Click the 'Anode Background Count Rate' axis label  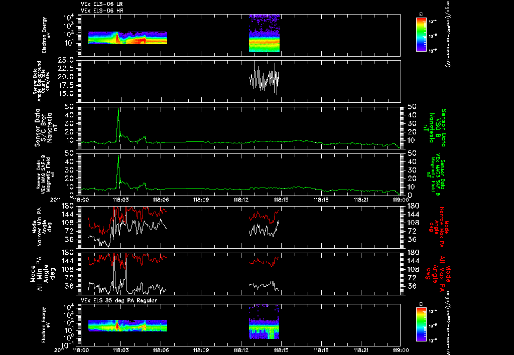click(x=41, y=81)
